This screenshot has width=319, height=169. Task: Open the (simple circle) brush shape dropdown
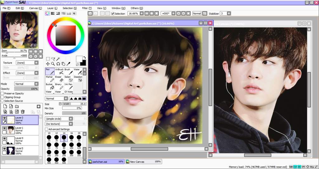point(59,119)
